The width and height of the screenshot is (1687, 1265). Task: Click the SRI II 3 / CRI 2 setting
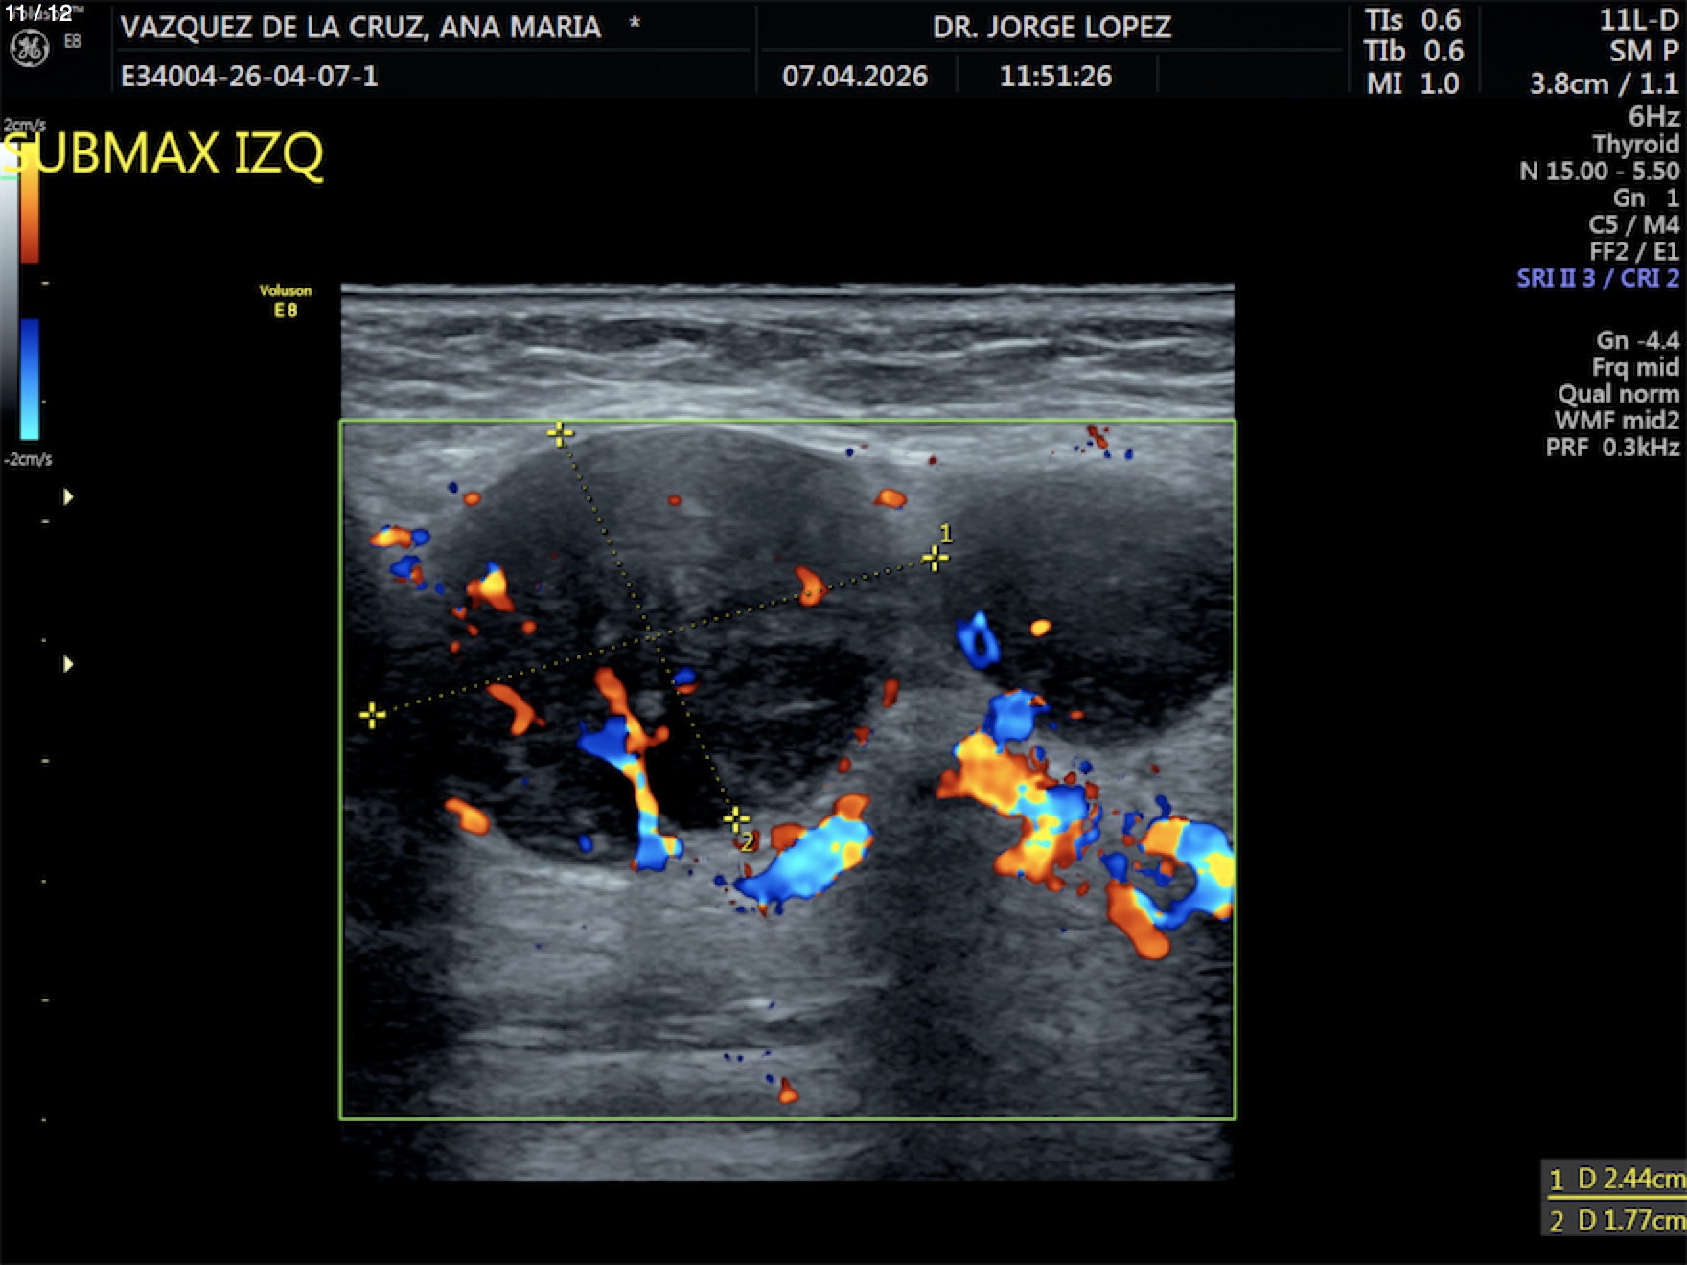pyautogui.click(x=1597, y=278)
